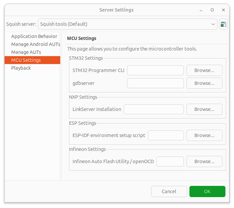Click the 'ESP Settings' group label
The width and height of the screenshot is (234, 208).
[x=83, y=123]
